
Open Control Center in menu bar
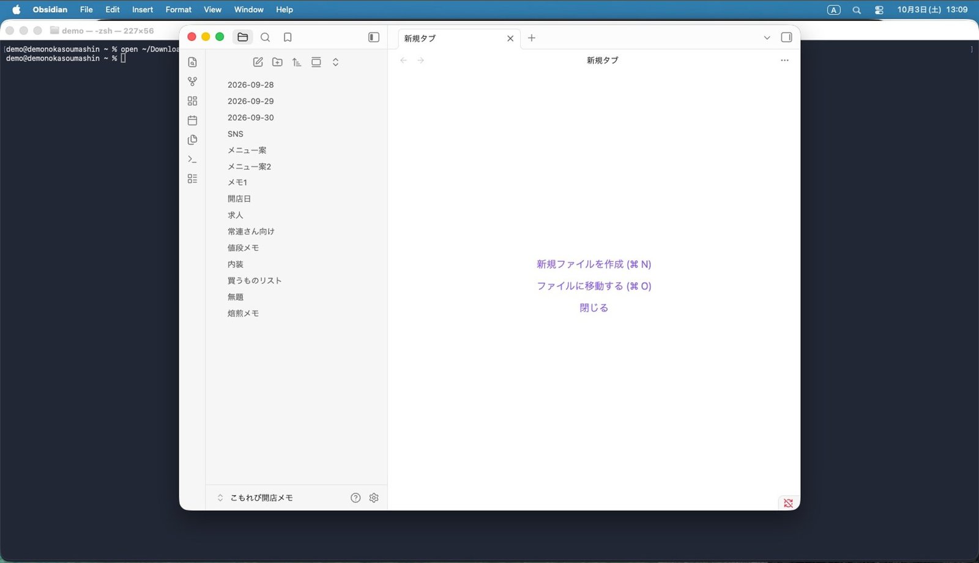point(879,10)
